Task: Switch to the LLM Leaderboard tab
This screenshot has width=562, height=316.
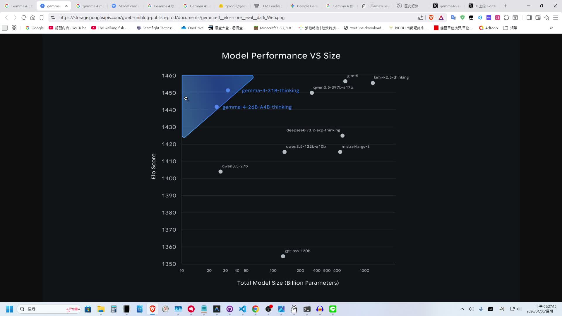Action: (x=268, y=6)
